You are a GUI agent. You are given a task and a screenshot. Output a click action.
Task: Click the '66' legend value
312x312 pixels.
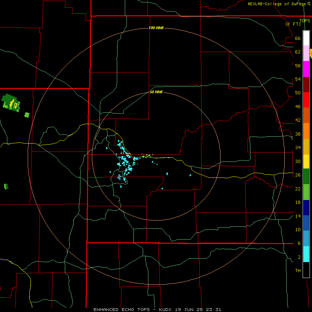pyautogui.click(x=298, y=38)
